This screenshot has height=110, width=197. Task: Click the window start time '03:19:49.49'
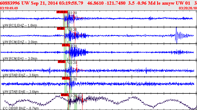pos(9,8)
